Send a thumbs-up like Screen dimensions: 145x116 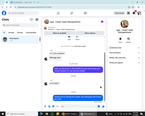(103, 106)
